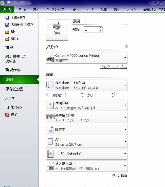The image size is (165, 187).
Task: Click the 閉じる close folder icon
Action: click(x=7, y=39)
